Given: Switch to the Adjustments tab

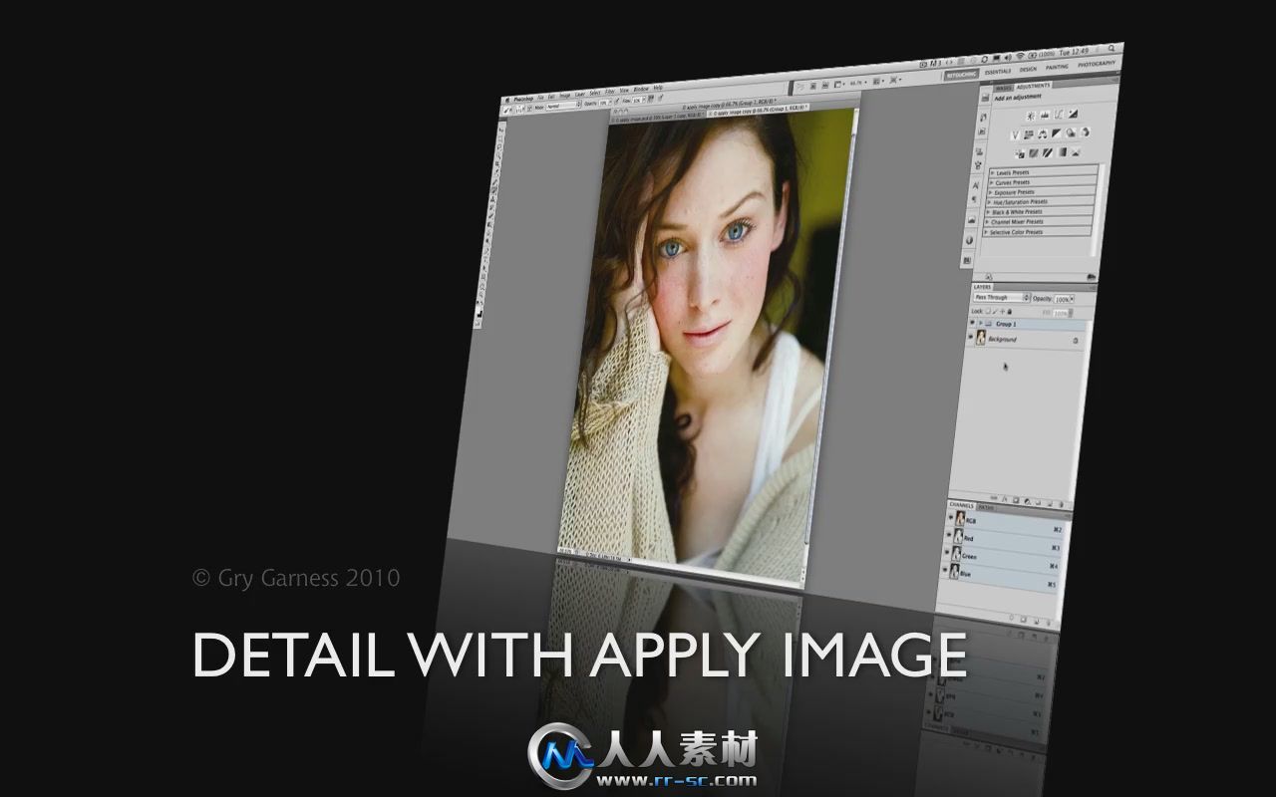Looking at the screenshot, I should (x=1034, y=86).
